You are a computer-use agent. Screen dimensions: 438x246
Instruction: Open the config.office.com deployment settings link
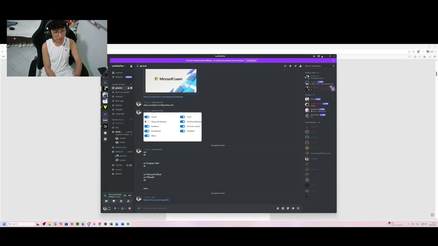[163, 97]
